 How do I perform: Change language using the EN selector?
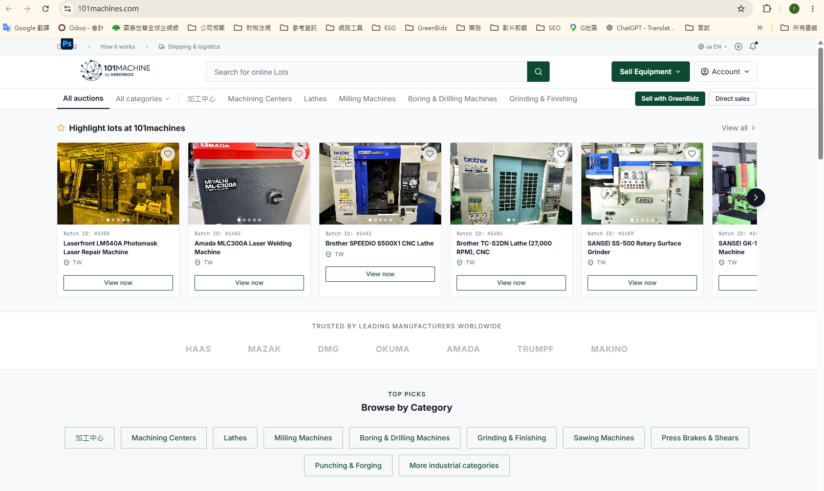point(713,47)
